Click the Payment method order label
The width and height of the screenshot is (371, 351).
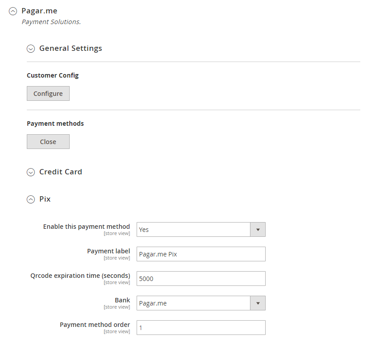click(x=95, y=325)
